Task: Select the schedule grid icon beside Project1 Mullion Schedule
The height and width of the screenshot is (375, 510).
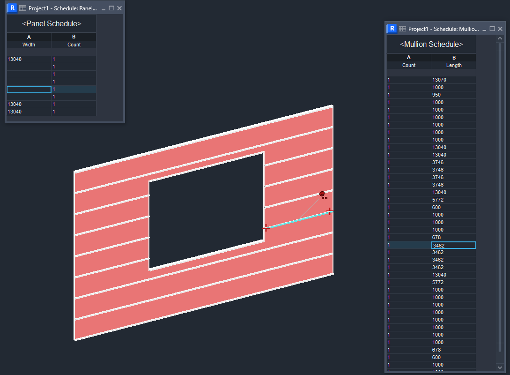Action: click(x=403, y=28)
